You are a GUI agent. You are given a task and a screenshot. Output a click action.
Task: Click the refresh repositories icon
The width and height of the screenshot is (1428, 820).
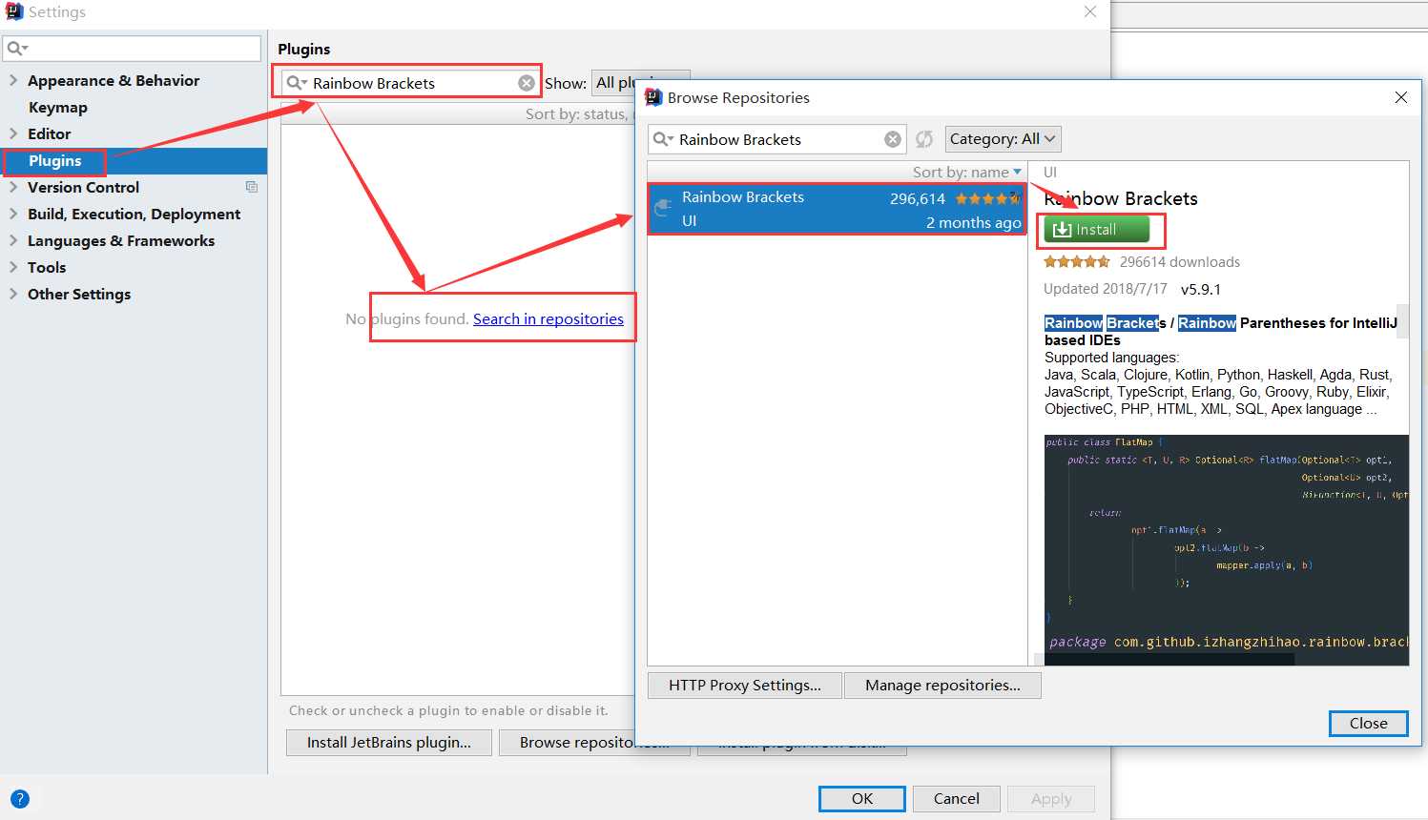[x=924, y=139]
